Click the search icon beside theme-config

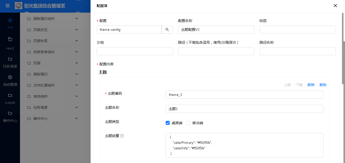[x=167, y=30]
